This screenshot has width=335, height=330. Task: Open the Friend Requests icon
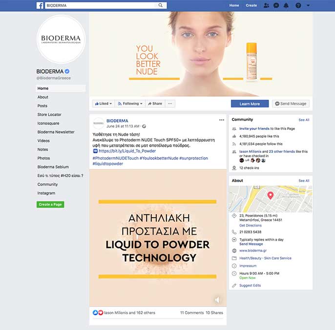[266, 5]
